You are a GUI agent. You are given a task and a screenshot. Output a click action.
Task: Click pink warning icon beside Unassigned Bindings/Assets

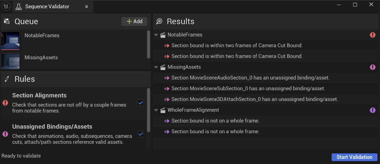click(5, 134)
